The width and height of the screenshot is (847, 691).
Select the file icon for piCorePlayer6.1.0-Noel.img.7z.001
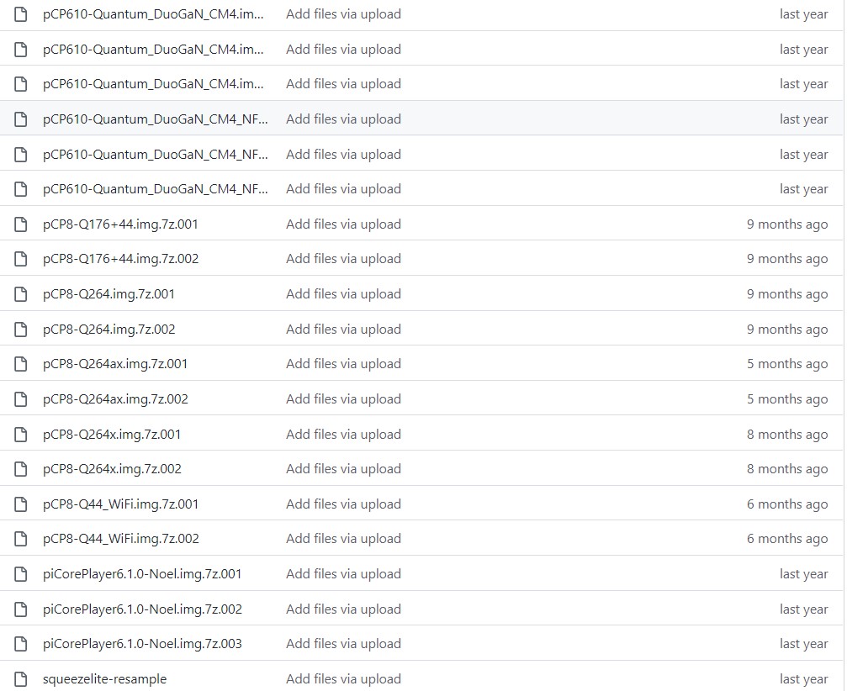[20, 574]
